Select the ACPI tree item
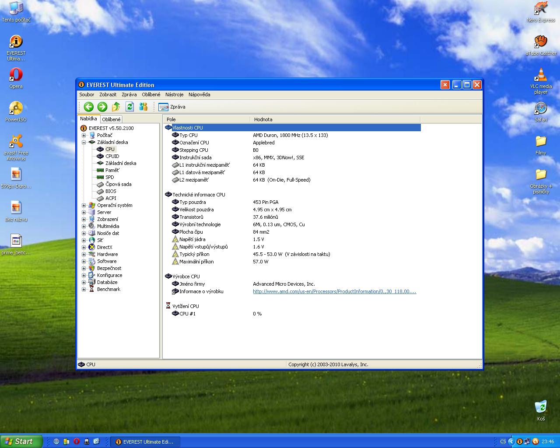Image resolution: width=560 pixels, height=448 pixels. pos(111,198)
